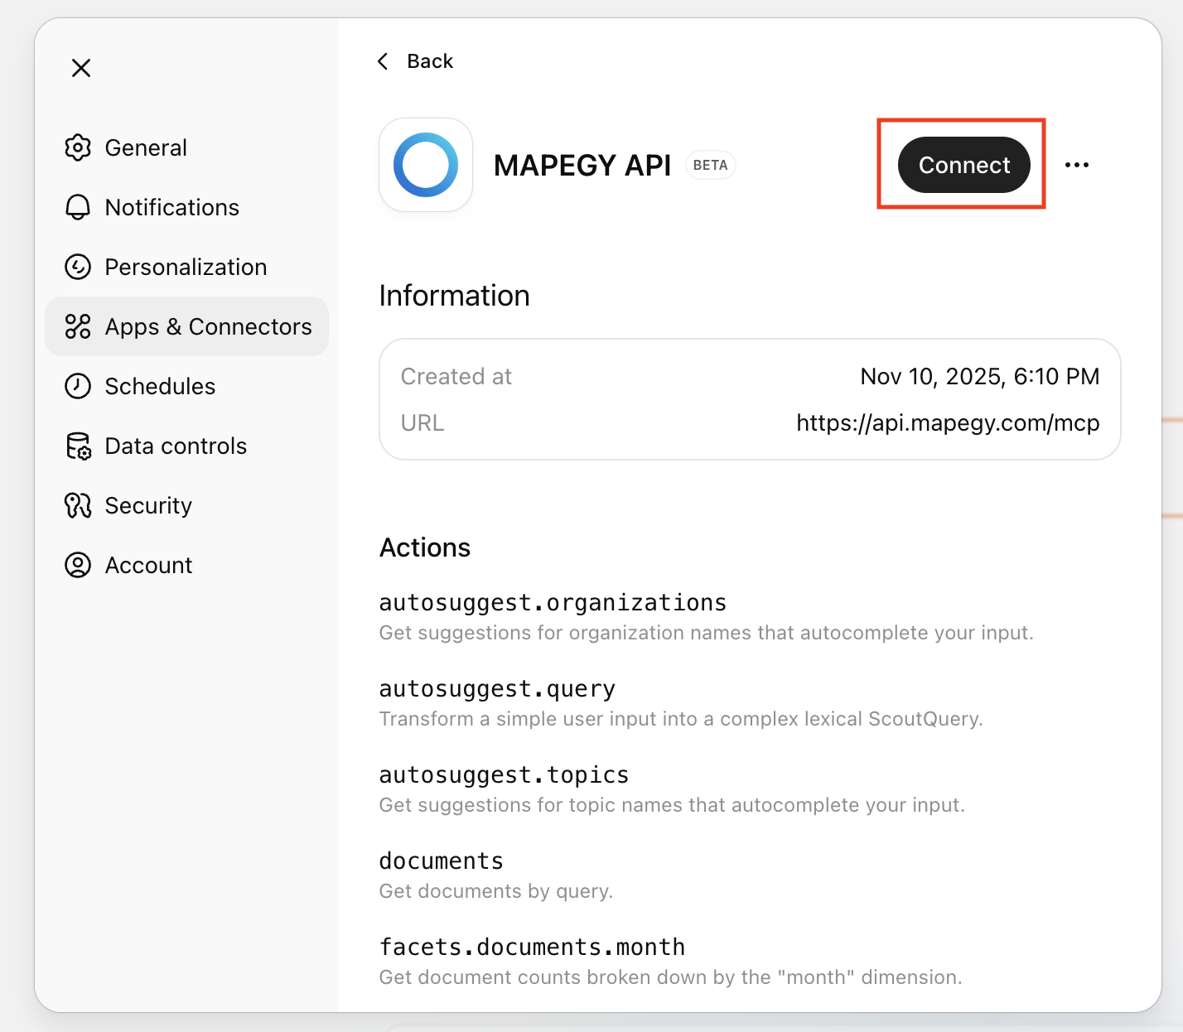Click the Account profile icon
This screenshot has width=1183, height=1032.
(78, 565)
